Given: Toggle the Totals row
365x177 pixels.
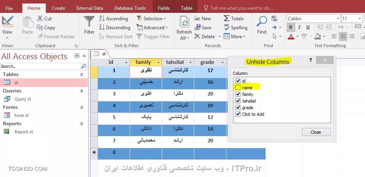Looking at the screenshot, I should coord(233,19).
